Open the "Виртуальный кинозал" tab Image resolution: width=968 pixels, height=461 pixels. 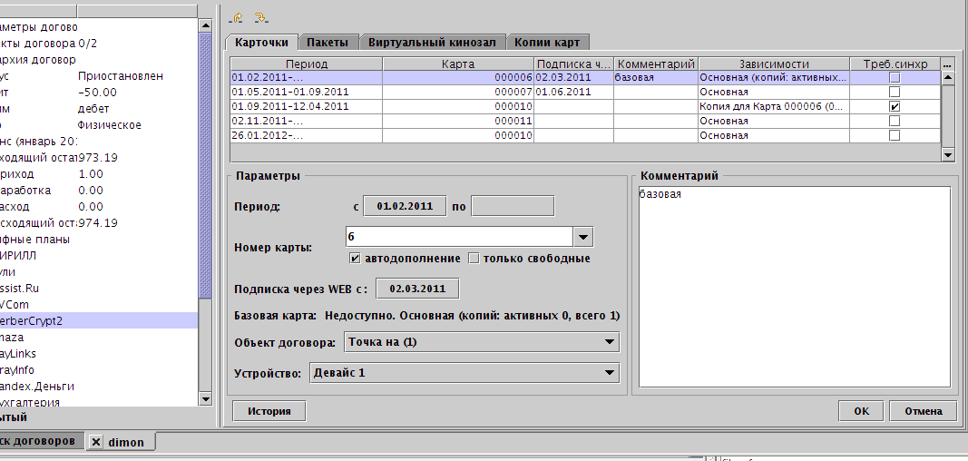point(431,42)
